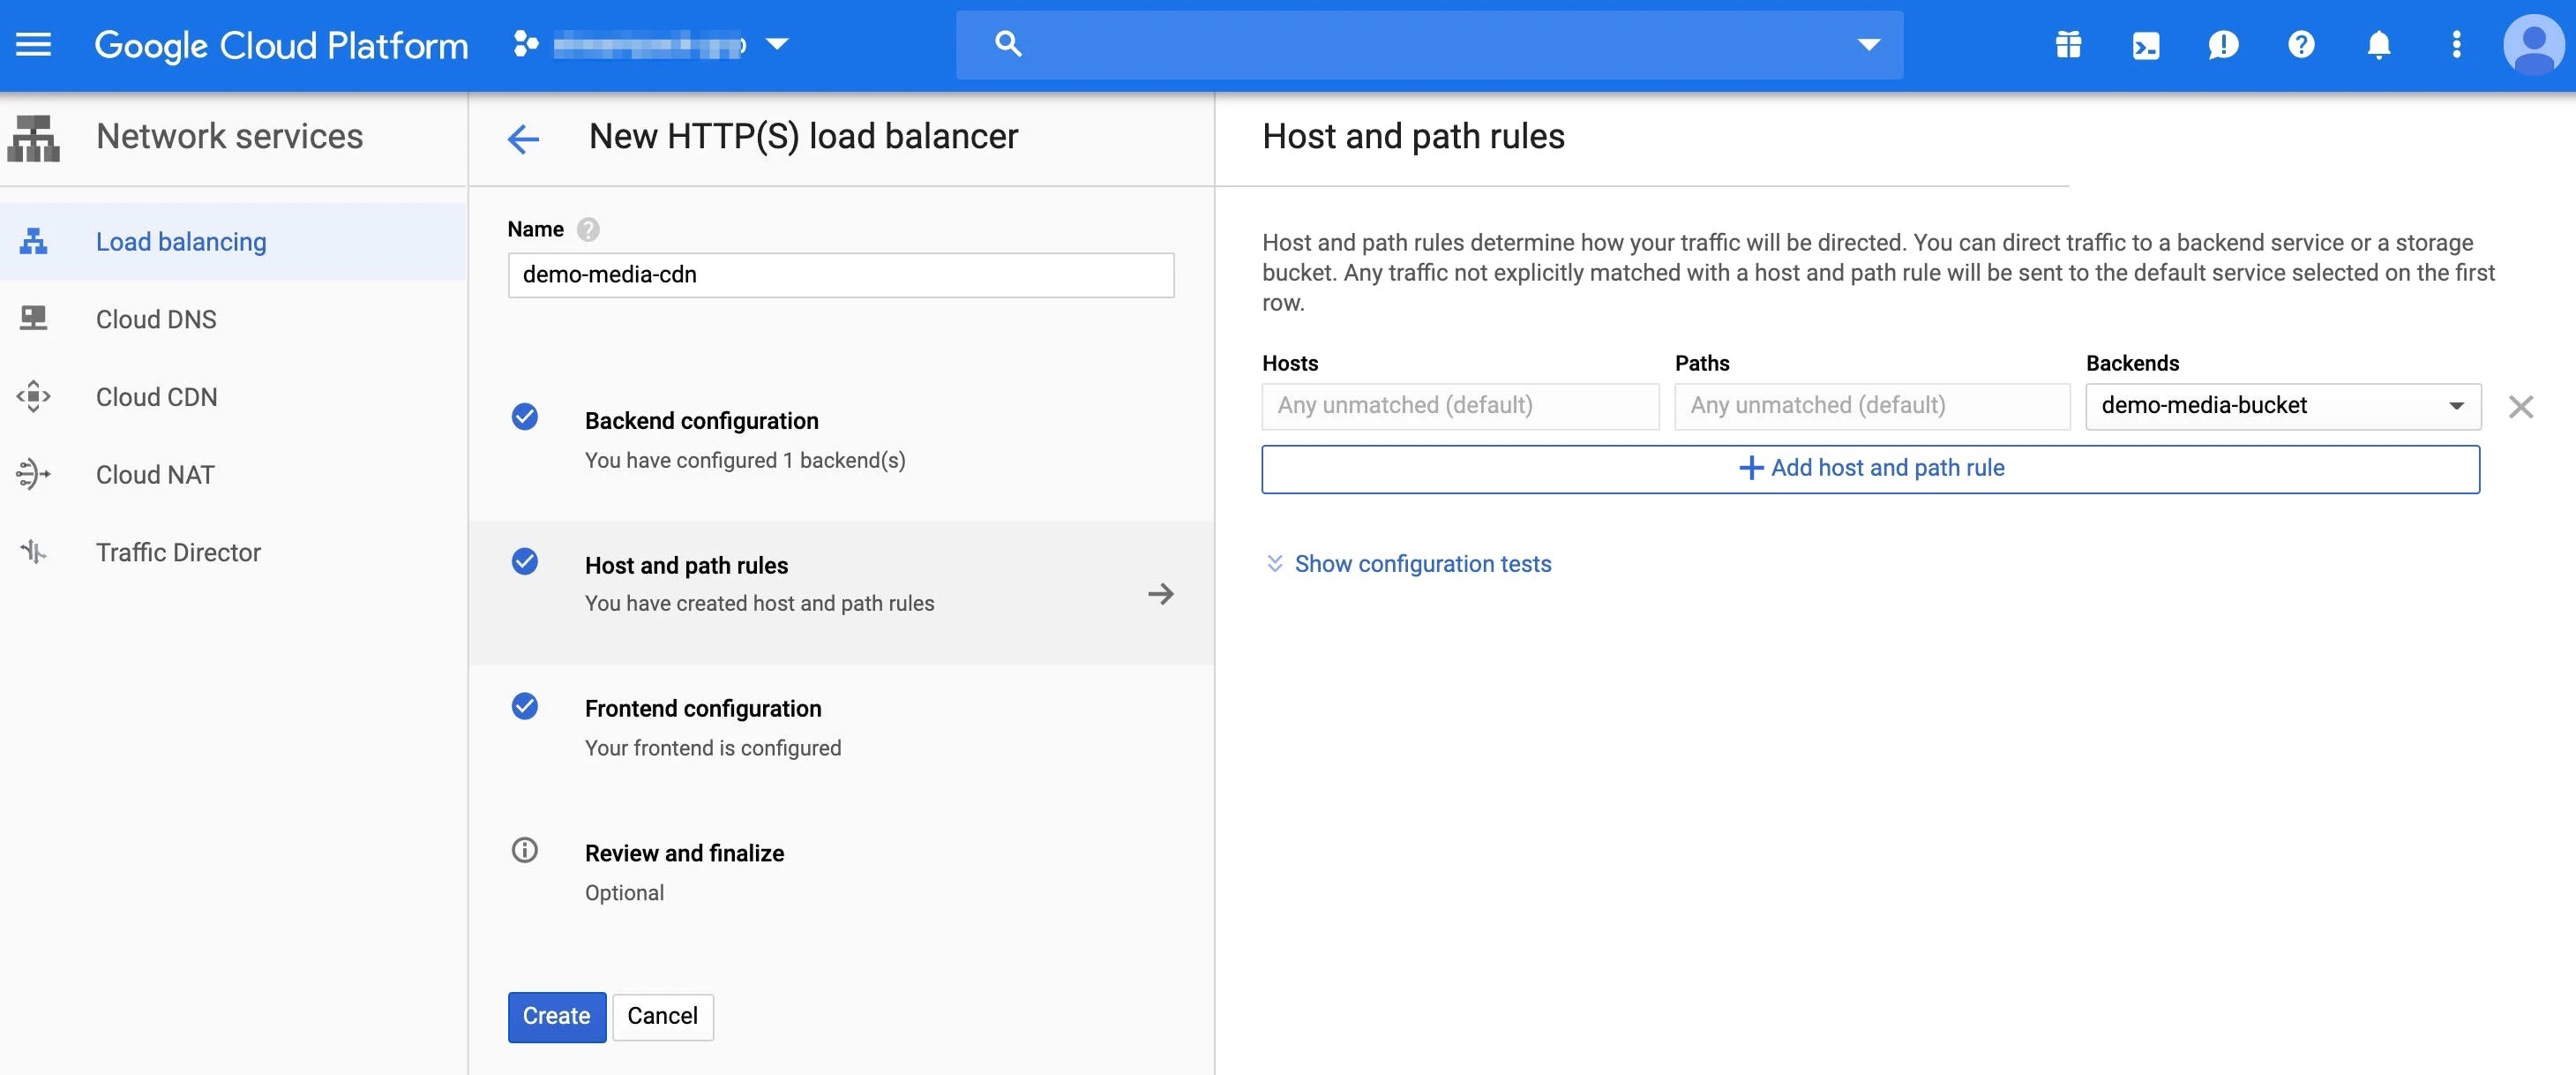This screenshot has width=2576, height=1075.
Task: Click the Network services section icon
Action: (33, 137)
